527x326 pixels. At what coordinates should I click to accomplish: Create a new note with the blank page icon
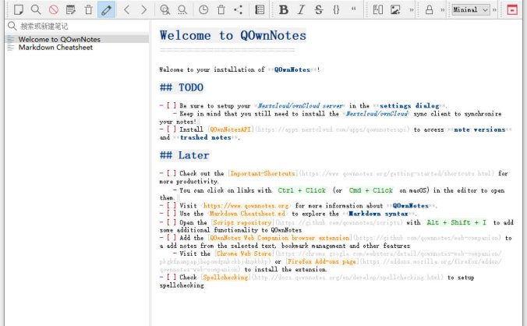[x=19, y=9]
